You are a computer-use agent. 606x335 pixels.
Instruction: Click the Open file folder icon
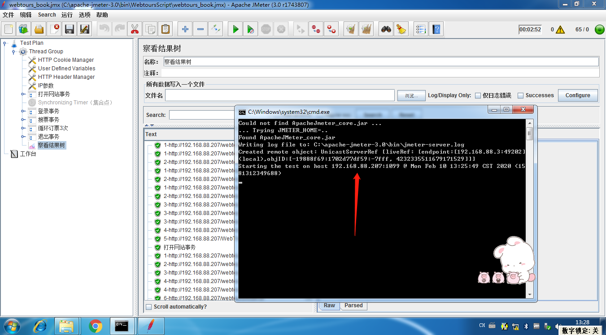[x=39, y=30]
